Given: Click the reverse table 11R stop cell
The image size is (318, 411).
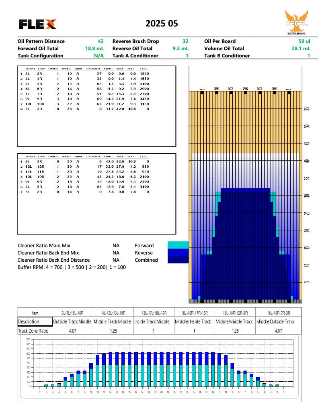Looking at the screenshot, I should (41, 172).
